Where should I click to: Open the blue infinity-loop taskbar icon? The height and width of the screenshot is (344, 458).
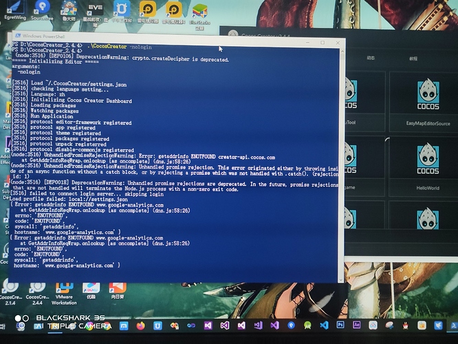[191, 325]
